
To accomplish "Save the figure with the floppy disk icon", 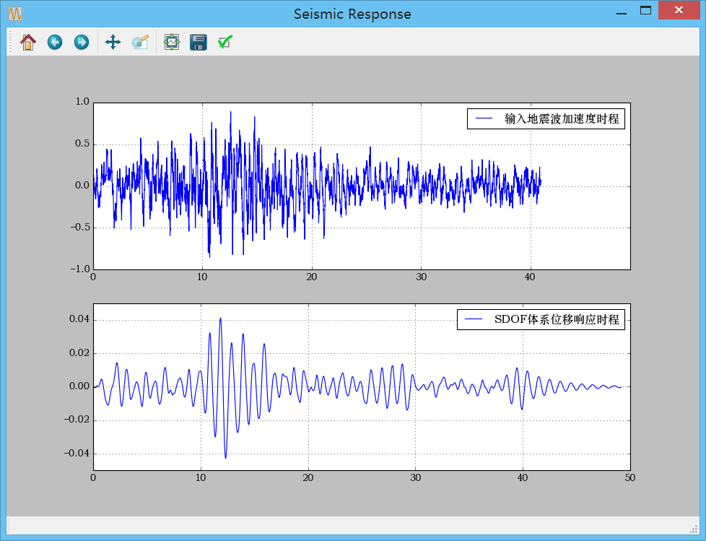I will pos(198,43).
